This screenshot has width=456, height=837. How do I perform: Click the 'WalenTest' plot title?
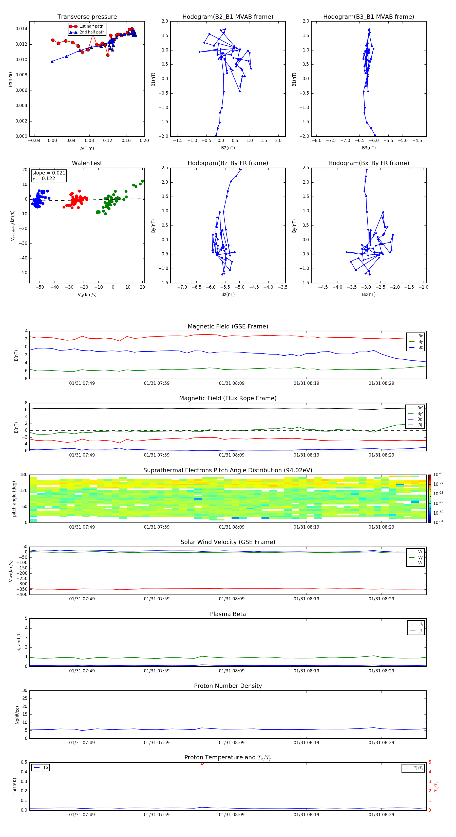point(87,163)
